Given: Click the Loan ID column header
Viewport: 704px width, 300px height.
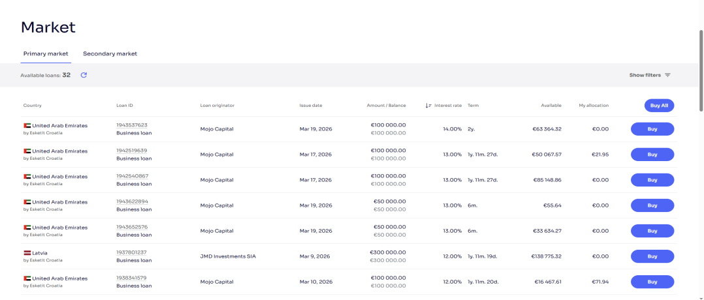Looking at the screenshot, I should tap(124, 106).
